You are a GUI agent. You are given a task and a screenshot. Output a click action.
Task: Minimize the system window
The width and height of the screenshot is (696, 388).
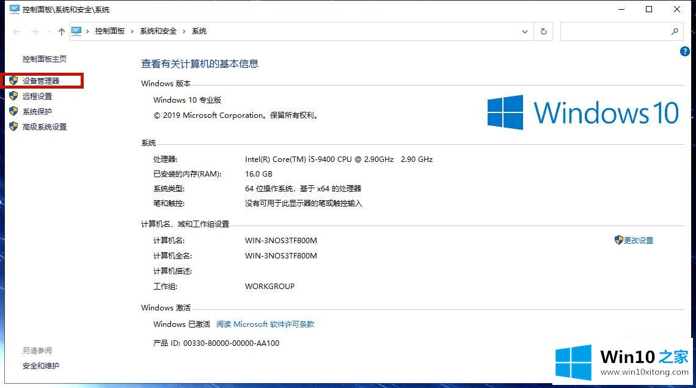(621, 9)
